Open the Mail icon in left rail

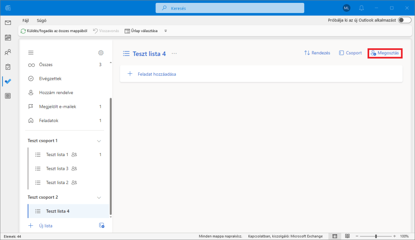coord(8,23)
